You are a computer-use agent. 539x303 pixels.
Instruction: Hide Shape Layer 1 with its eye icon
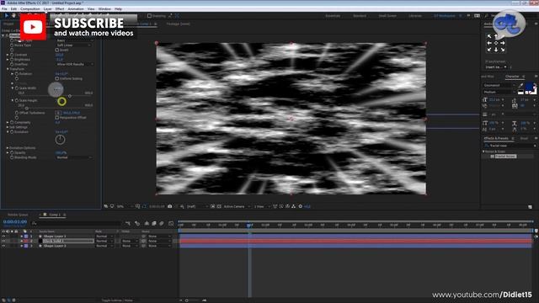tap(3, 237)
